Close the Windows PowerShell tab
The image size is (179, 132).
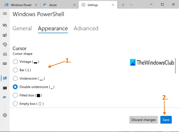pos(36,5)
